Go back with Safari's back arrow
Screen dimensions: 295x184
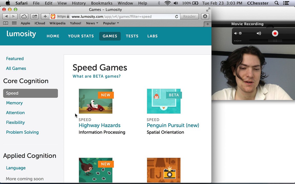[x=6, y=17]
